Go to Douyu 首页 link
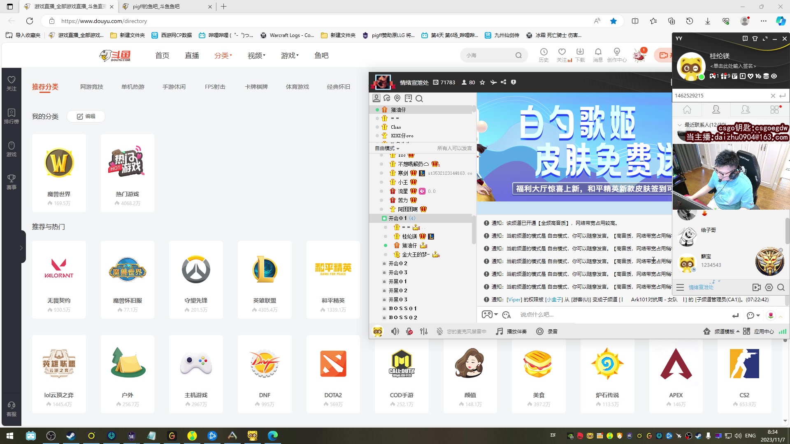 pyautogui.click(x=162, y=55)
